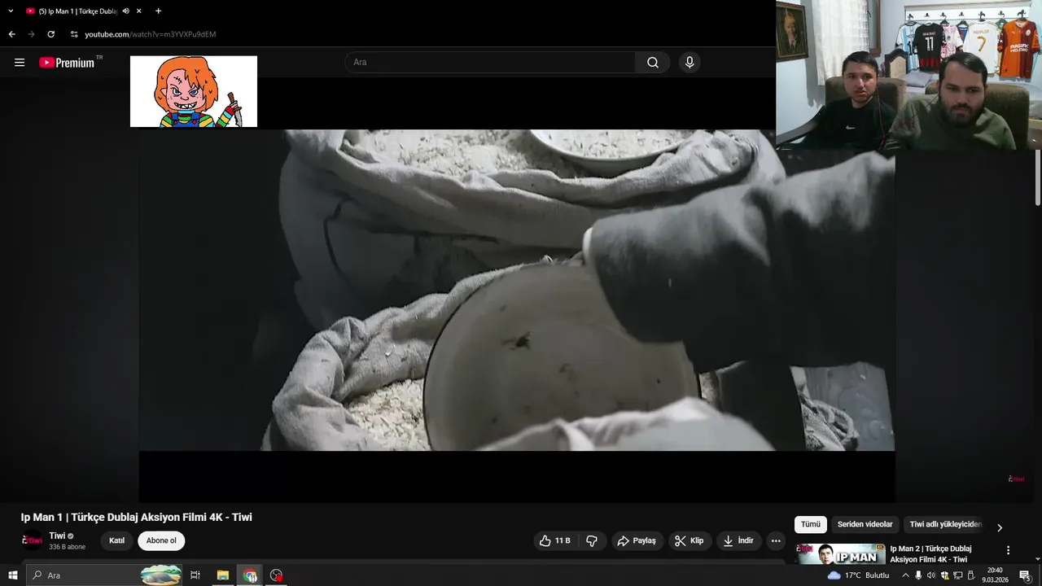Download the video with İndir
1042x586 pixels.
pos(738,540)
